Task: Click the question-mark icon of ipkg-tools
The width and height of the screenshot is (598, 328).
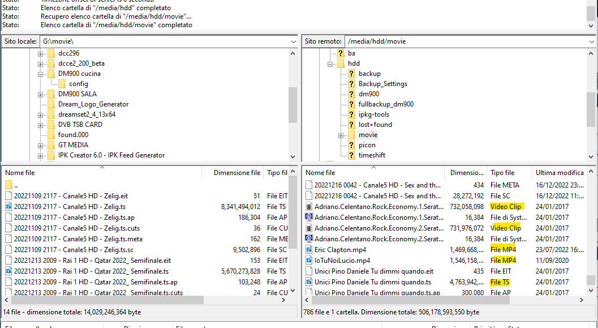Action: pos(352,114)
